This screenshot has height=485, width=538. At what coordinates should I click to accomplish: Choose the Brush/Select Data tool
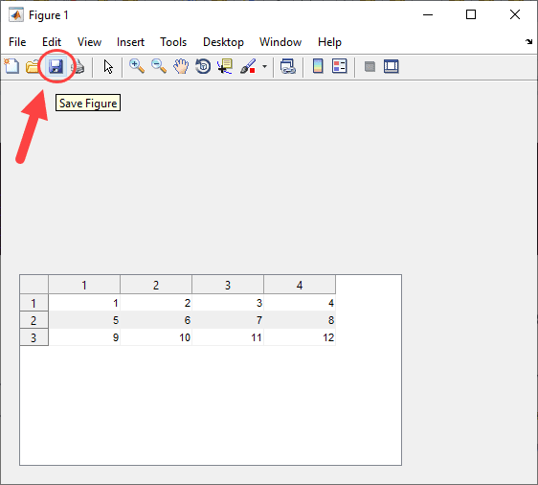point(248,66)
